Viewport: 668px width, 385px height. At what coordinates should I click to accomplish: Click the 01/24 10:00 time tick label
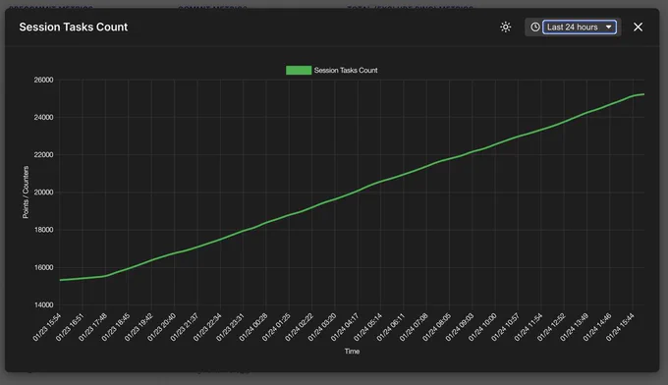[x=482, y=327]
